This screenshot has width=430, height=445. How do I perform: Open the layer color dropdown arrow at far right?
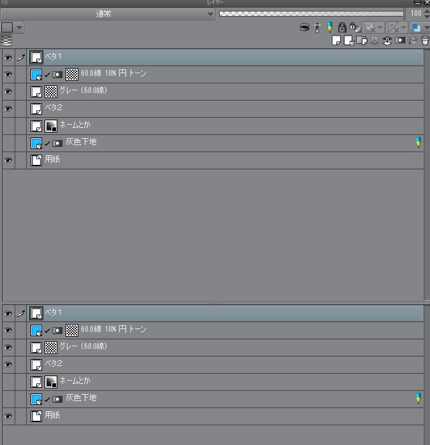tap(426, 27)
